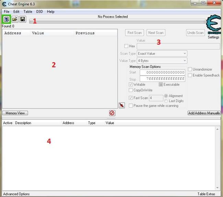Click the Start address field
This screenshot has width=223, height=197.
coord(162,72)
